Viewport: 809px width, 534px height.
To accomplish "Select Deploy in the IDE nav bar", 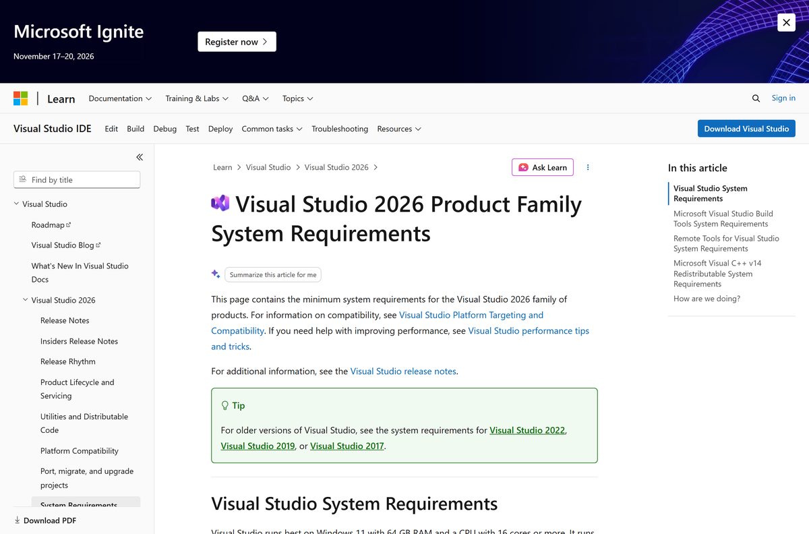I will 220,129.
